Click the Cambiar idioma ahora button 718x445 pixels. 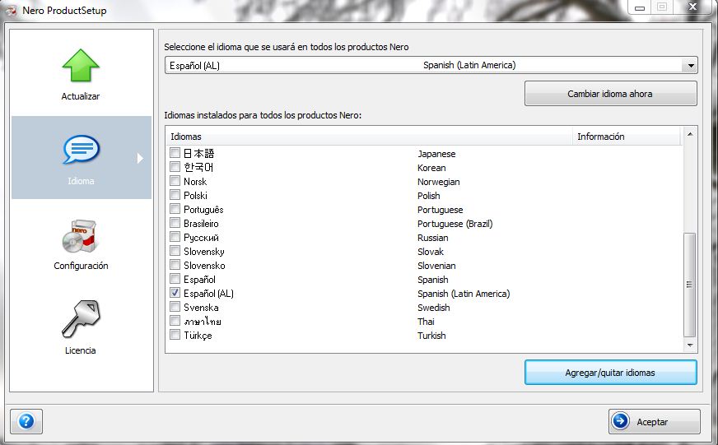pos(610,94)
